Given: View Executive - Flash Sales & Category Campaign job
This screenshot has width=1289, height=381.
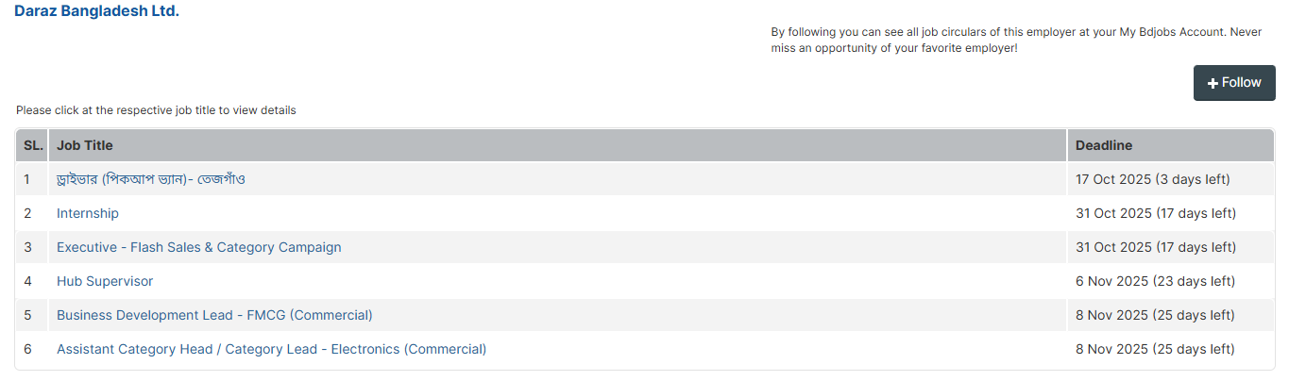Looking at the screenshot, I should [x=198, y=247].
